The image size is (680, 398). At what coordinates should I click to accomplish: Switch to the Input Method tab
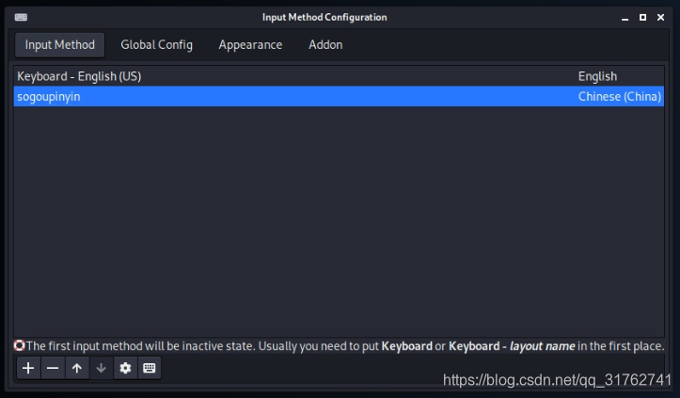coord(60,45)
